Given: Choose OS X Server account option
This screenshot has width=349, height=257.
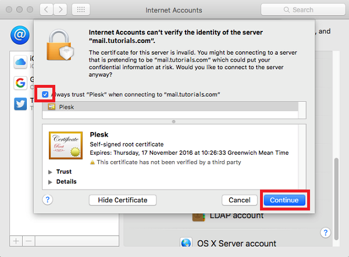Looking at the screenshot, I should coord(236,244).
